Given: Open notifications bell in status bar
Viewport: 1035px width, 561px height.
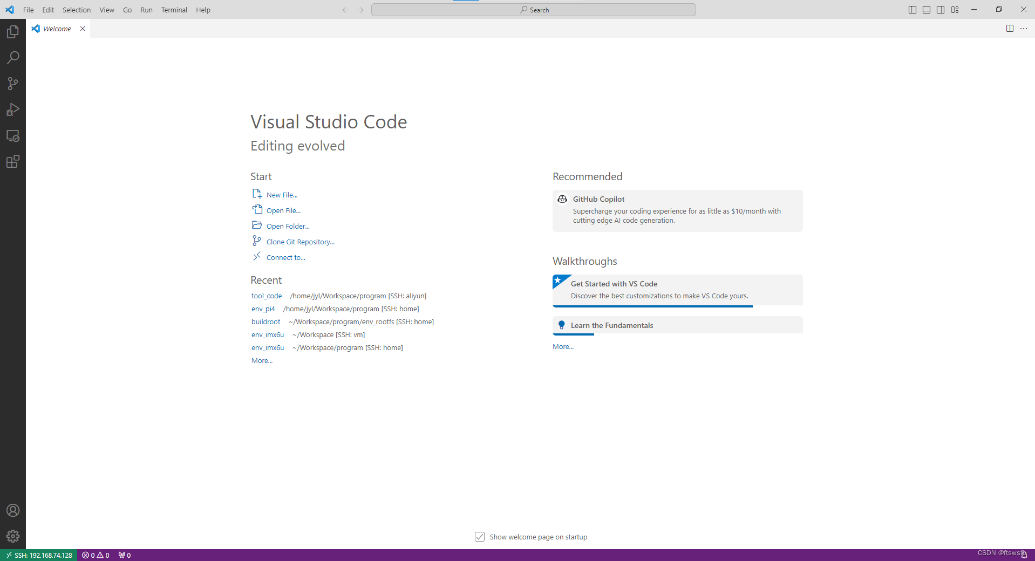Looking at the screenshot, I should click(1024, 555).
